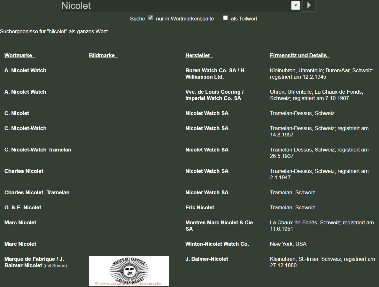Click 'A. Nicolet Watch' entry by Imperial Watch

pyautogui.click(x=25, y=92)
